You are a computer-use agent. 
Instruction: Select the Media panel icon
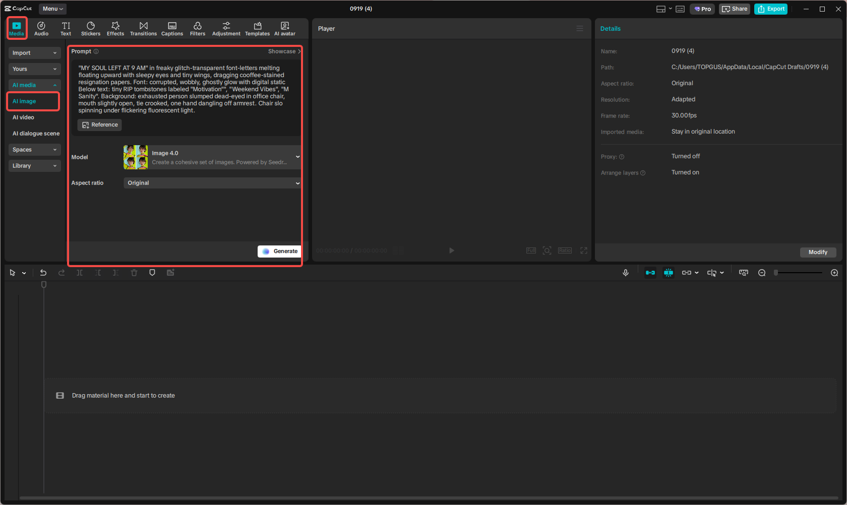pyautogui.click(x=17, y=29)
